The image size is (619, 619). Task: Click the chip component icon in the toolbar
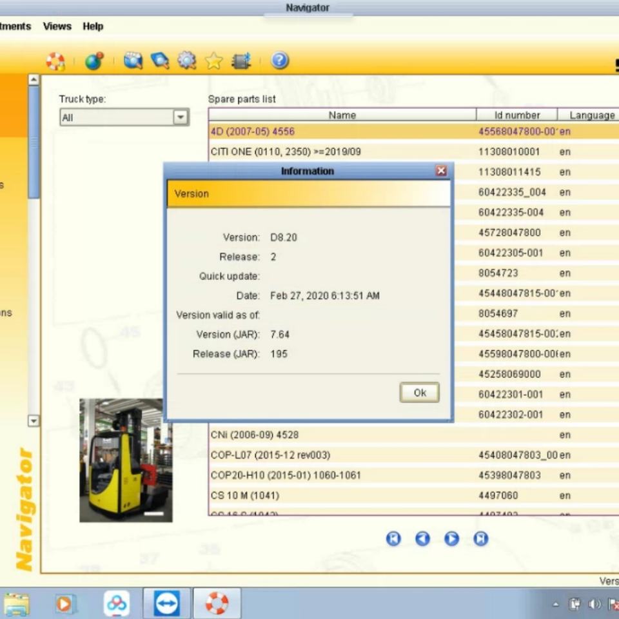pos(241,61)
